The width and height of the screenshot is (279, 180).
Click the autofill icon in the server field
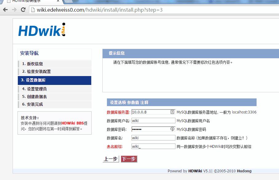(x=172, y=112)
